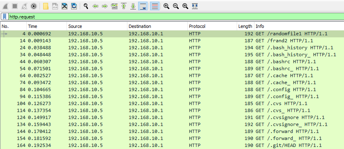Select packet GET /.bashrc_ HTTP/1.1
Screen dimensions: 344x149
pos(172,69)
